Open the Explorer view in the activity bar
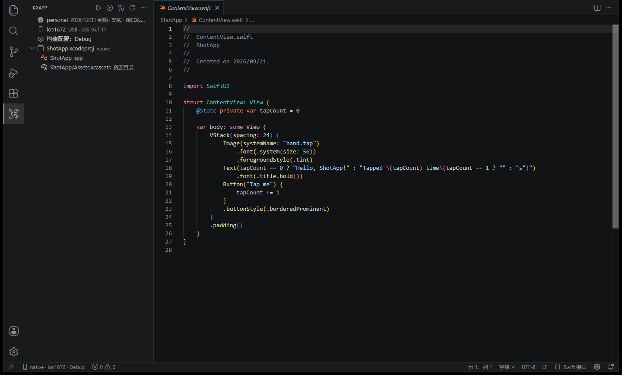Viewport: 622px width, 375px height. (14, 10)
